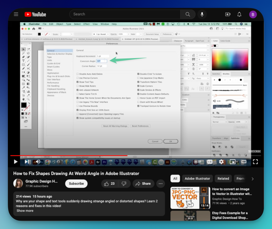Switch the player to theater mode

pyautogui.click(x=244, y=162)
